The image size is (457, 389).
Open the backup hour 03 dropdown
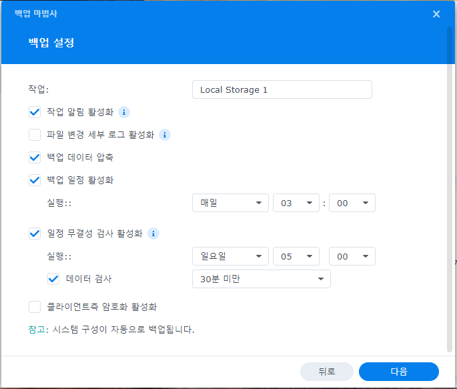pyautogui.click(x=296, y=203)
